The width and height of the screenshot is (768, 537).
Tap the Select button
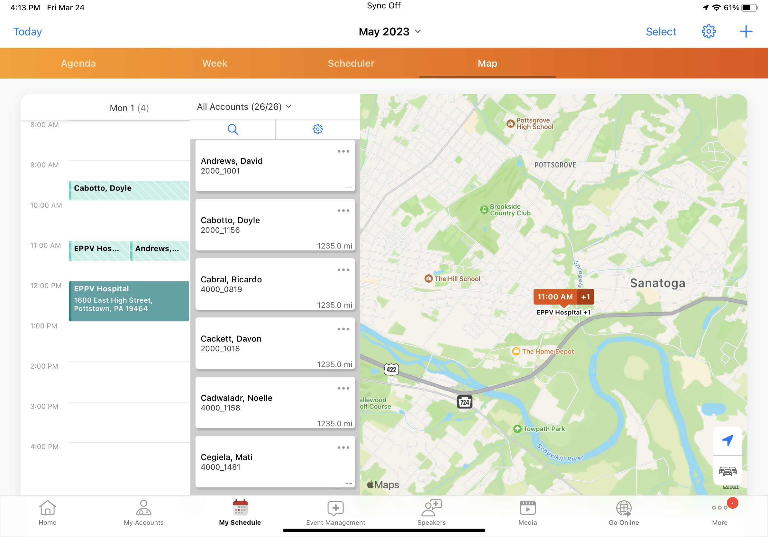click(661, 32)
